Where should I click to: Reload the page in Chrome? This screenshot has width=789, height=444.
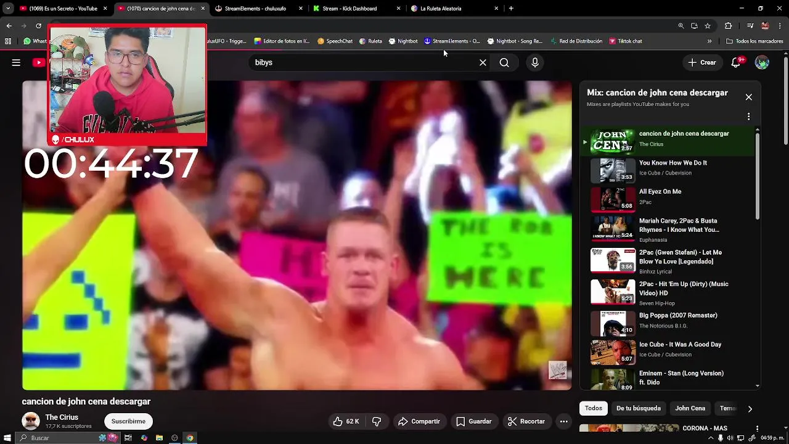click(x=38, y=26)
